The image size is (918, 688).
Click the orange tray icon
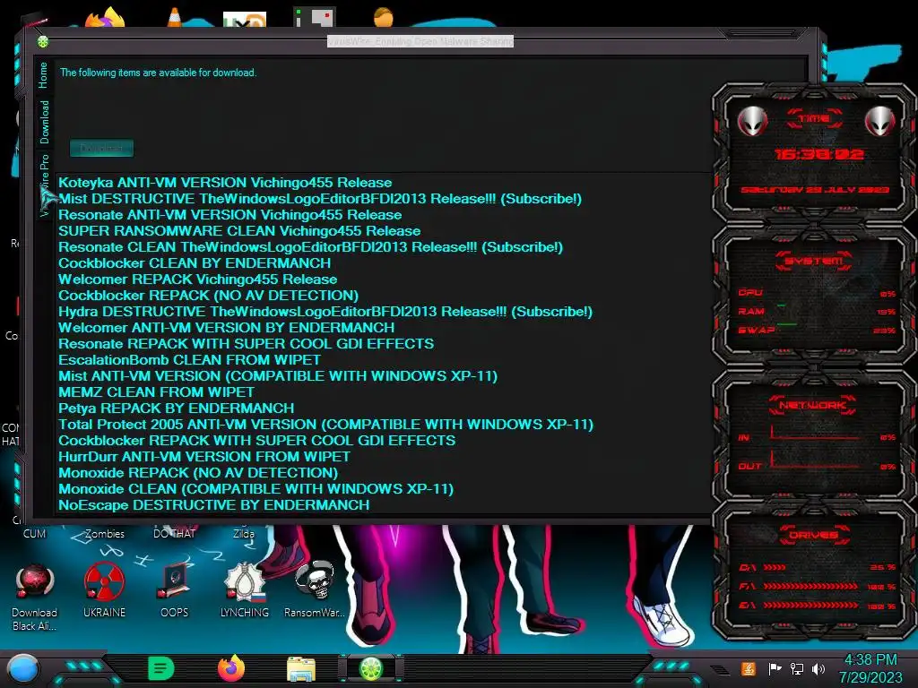pyautogui.click(x=749, y=668)
